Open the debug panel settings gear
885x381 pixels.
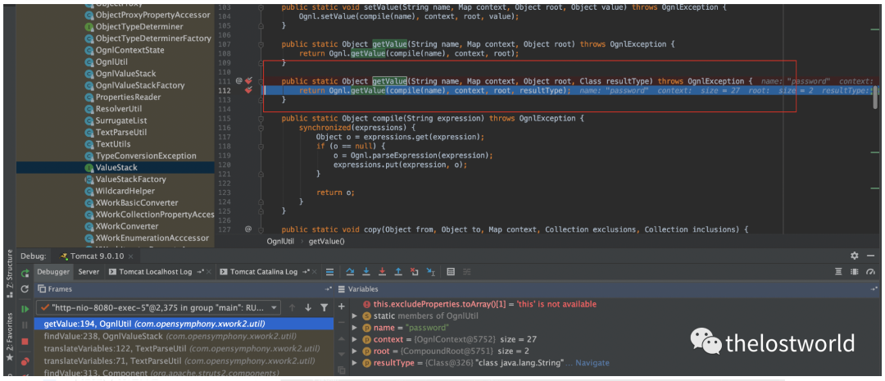pos(855,256)
